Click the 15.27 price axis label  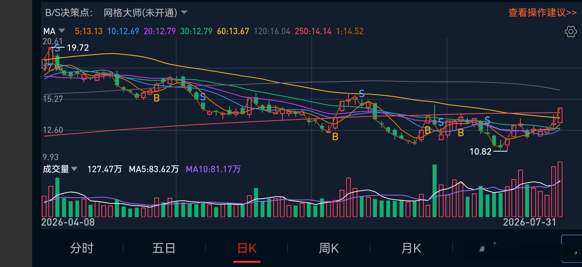53,99
